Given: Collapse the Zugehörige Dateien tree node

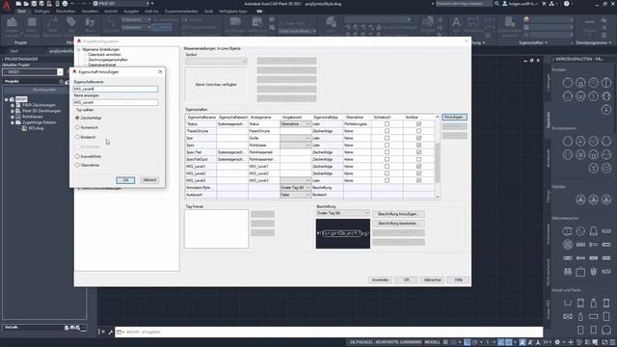Looking at the screenshot, I should [13, 122].
